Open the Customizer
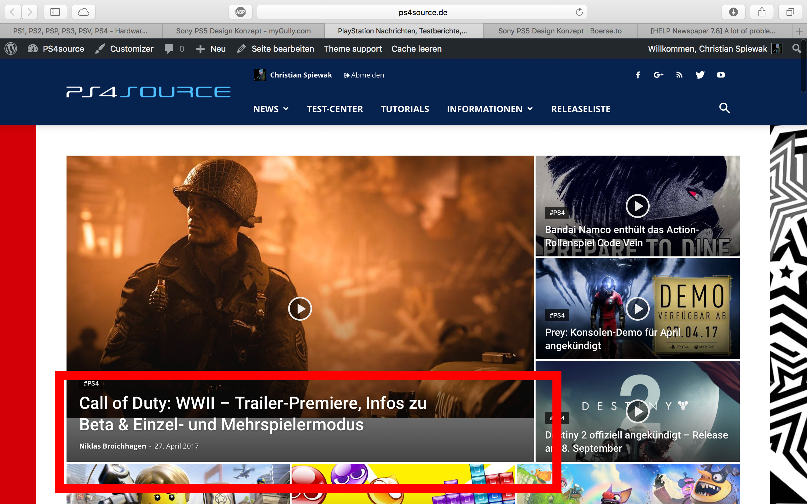 (x=124, y=49)
